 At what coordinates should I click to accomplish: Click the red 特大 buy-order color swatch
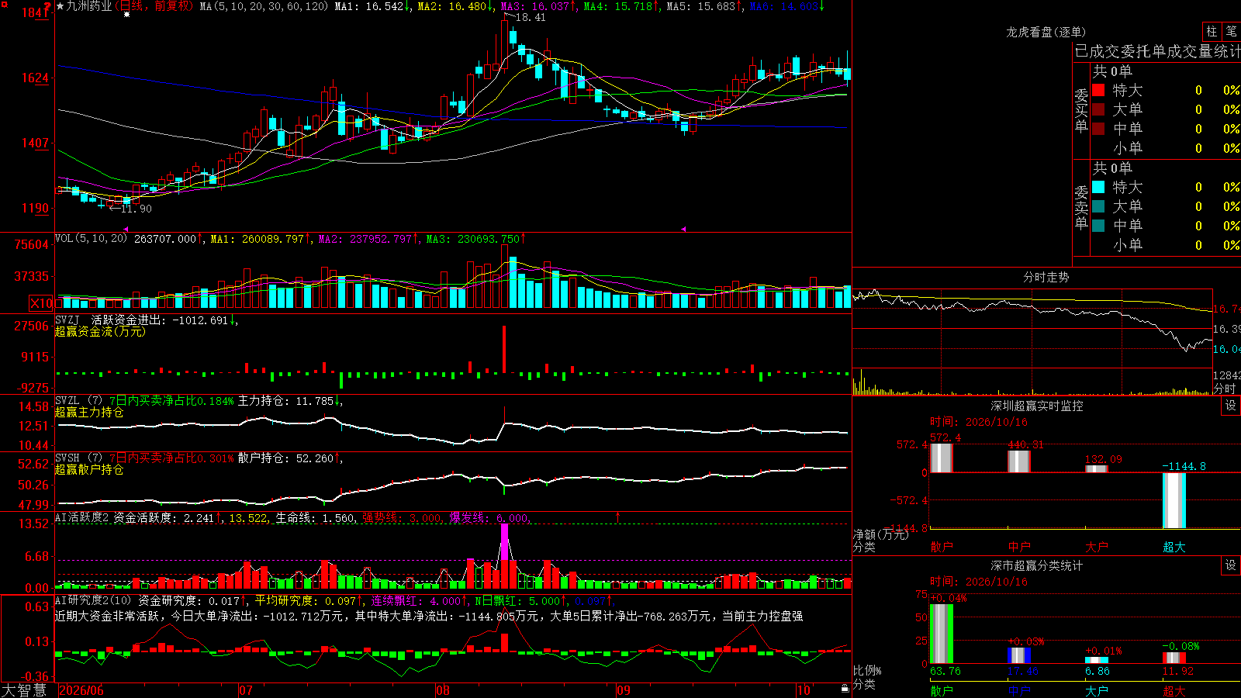(1098, 90)
